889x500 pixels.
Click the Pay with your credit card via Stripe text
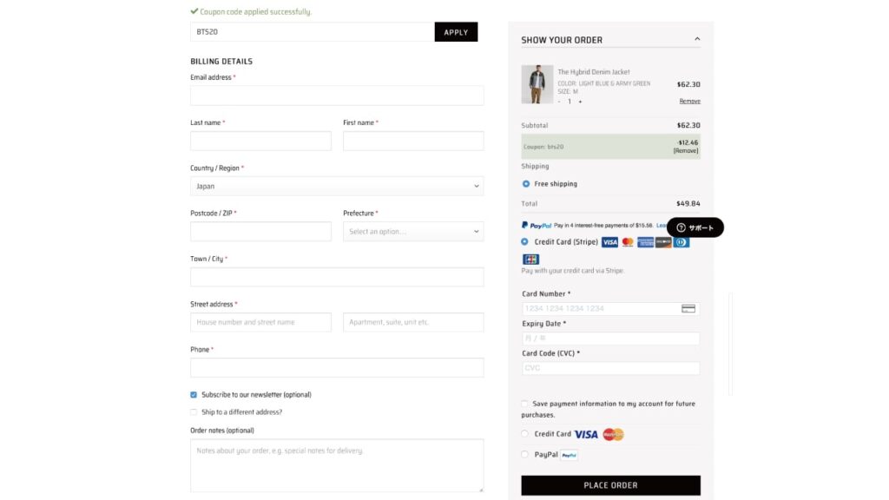pyautogui.click(x=573, y=271)
